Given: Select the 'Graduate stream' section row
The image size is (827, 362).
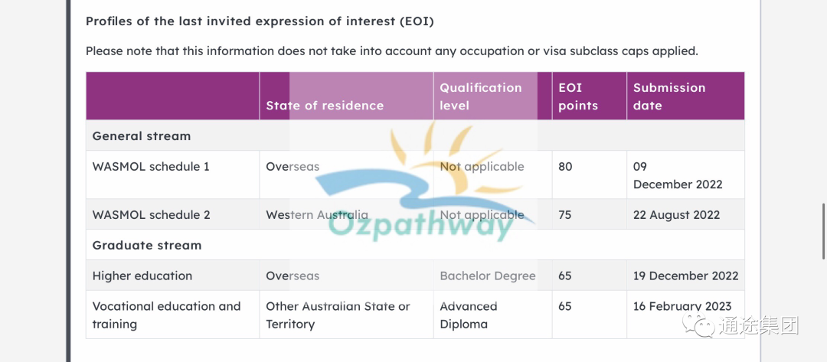Looking at the screenshot, I should click(x=415, y=245).
